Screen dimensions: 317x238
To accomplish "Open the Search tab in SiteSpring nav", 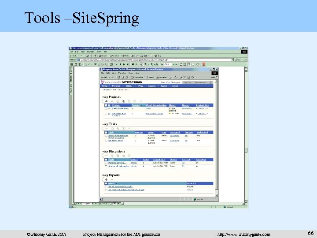I will click(164, 86).
